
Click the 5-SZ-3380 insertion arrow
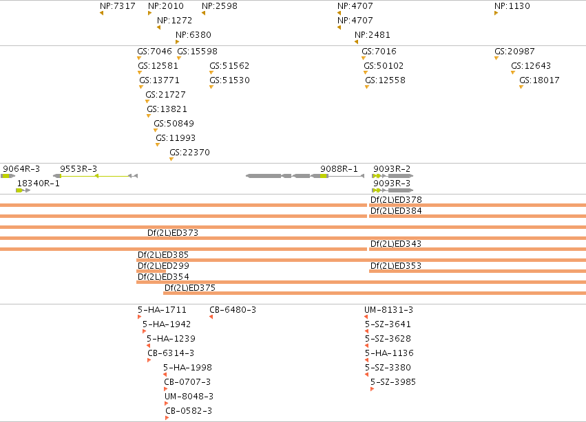366,375
